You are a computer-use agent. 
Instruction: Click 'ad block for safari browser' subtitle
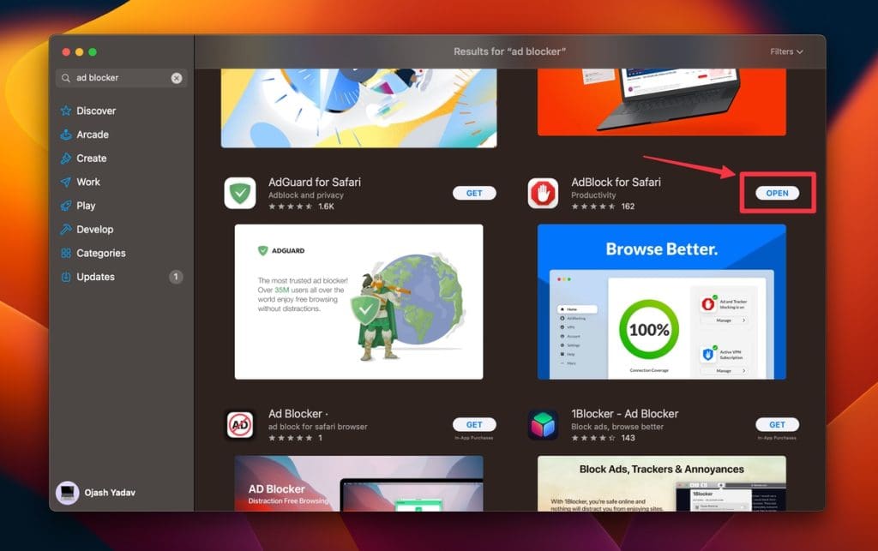coord(317,427)
